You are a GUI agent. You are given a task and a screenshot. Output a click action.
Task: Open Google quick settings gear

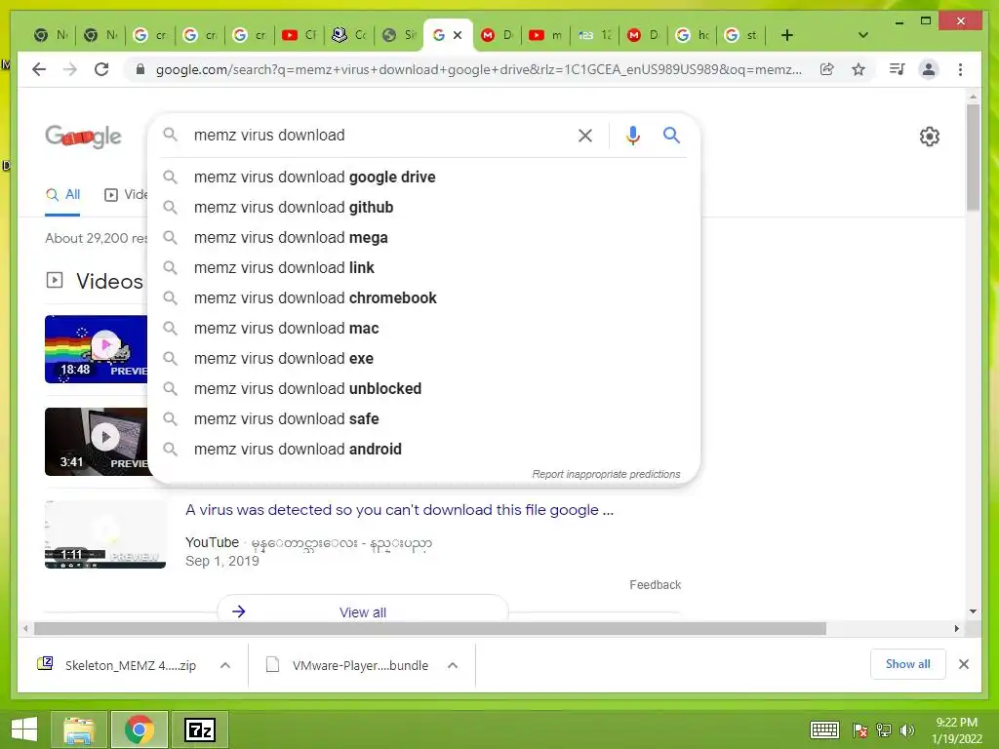(x=930, y=137)
